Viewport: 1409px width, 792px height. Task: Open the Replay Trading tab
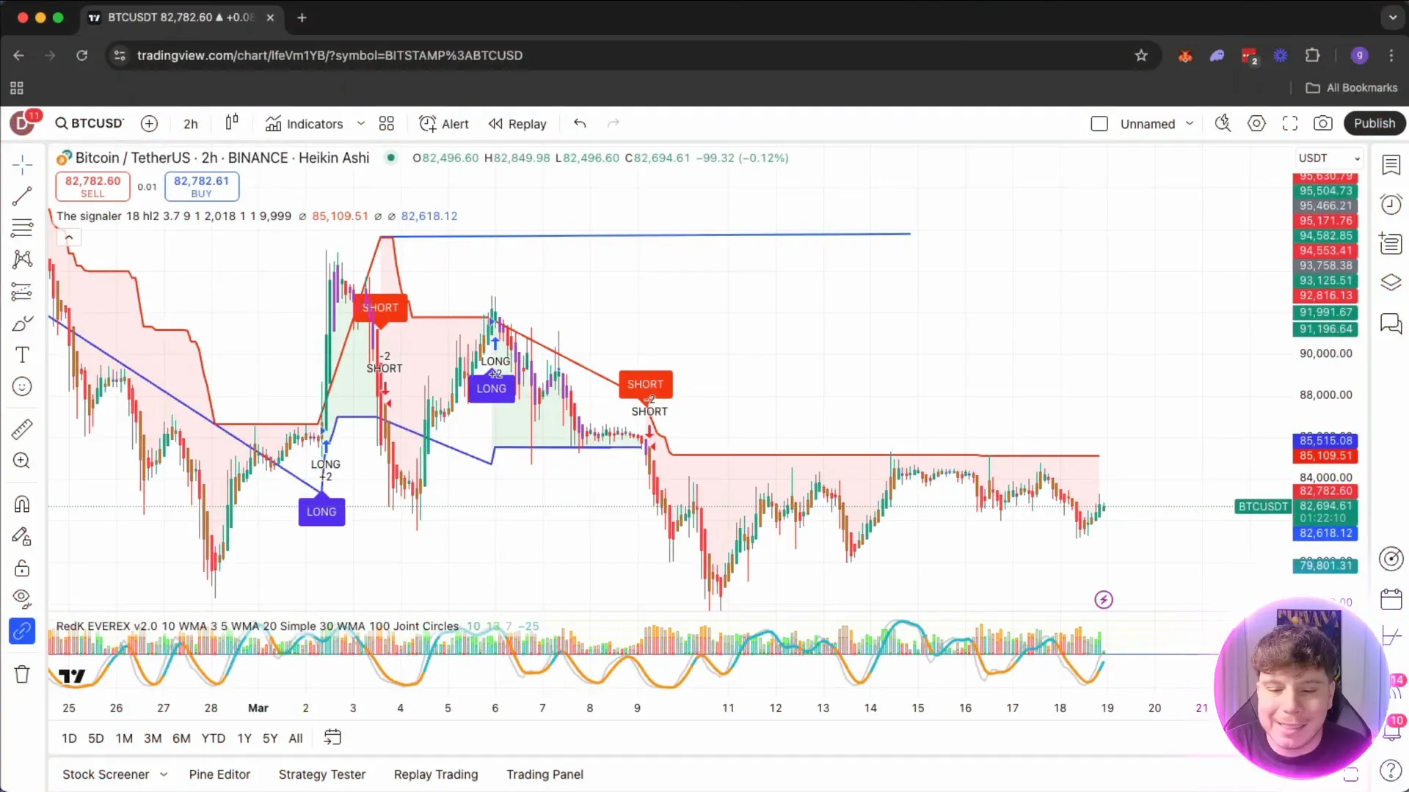[x=436, y=774]
